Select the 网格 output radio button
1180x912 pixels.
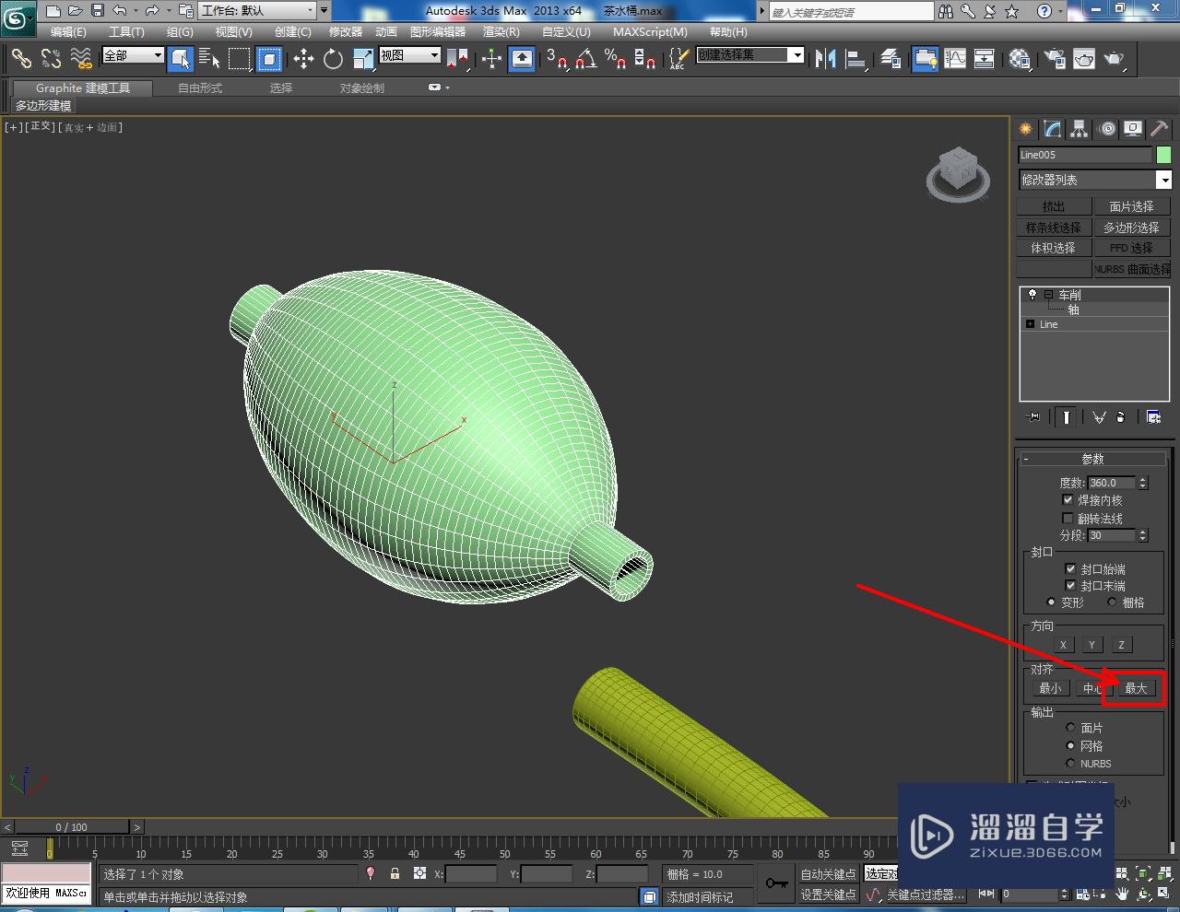pyautogui.click(x=1070, y=746)
